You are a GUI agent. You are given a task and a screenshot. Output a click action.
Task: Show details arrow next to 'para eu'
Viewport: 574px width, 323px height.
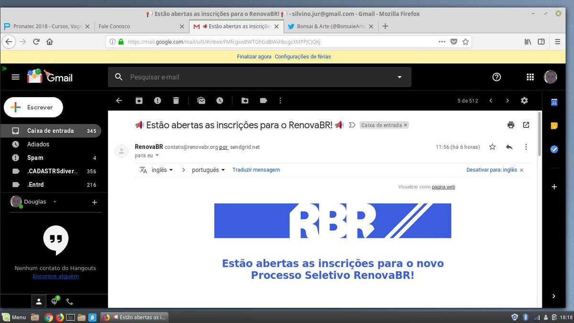coord(157,156)
